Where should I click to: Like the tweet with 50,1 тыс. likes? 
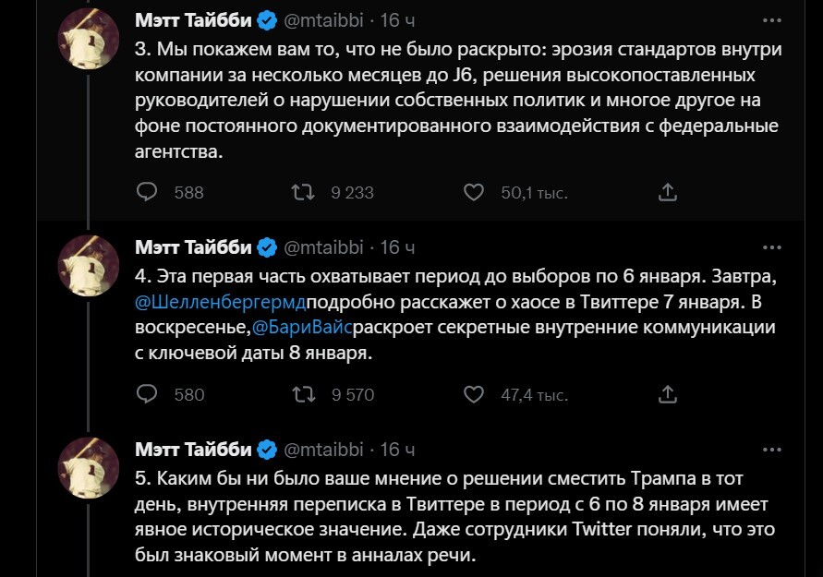pyautogui.click(x=473, y=192)
